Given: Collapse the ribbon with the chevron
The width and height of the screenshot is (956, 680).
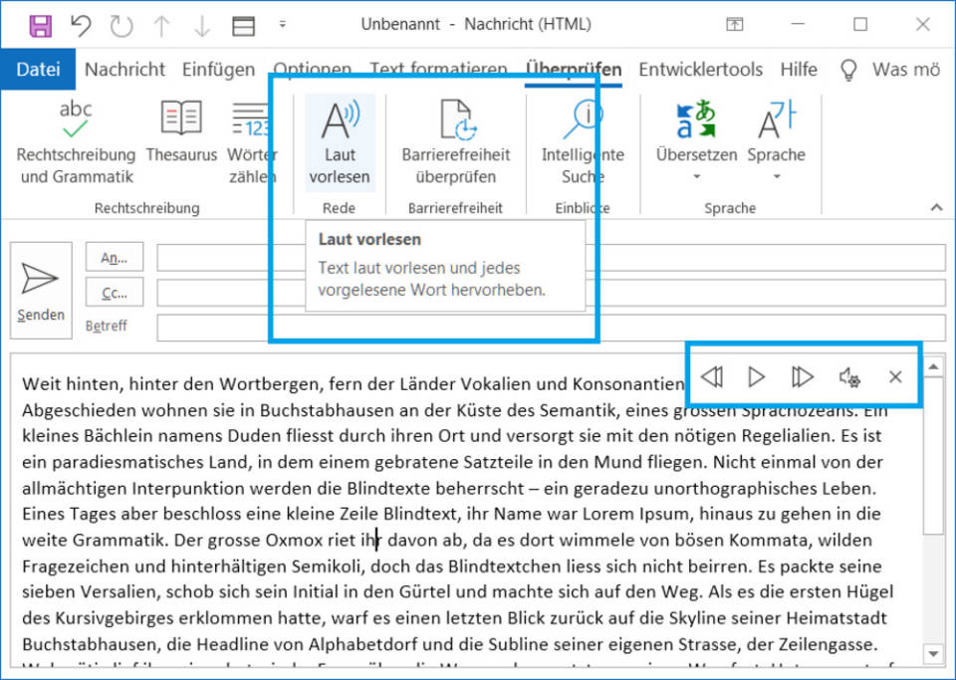Looking at the screenshot, I should pos(936,208).
